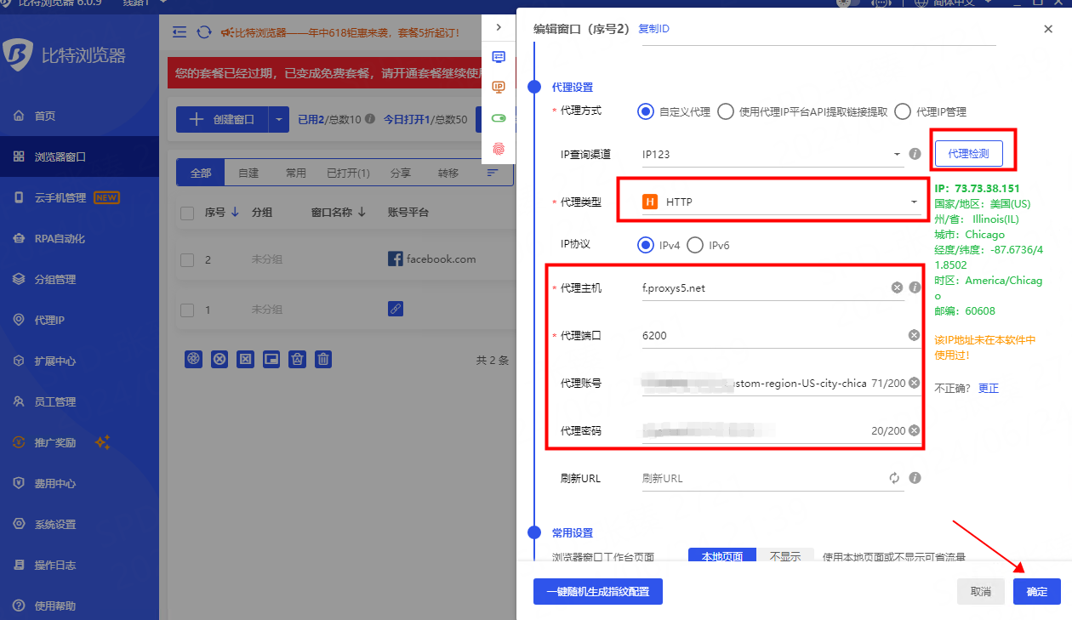This screenshot has height=620, width=1072.
Task: Switch to the 已打开(1) tab
Action: (x=349, y=173)
